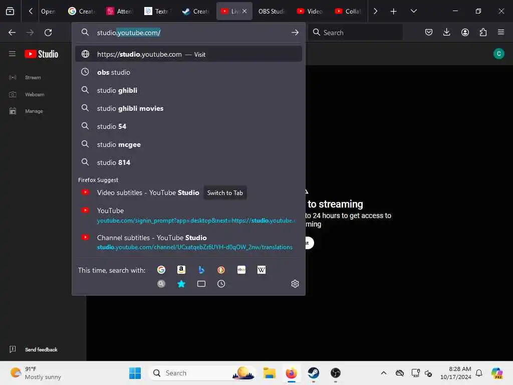
Task: Close the active Live tab
Action: [x=244, y=11]
